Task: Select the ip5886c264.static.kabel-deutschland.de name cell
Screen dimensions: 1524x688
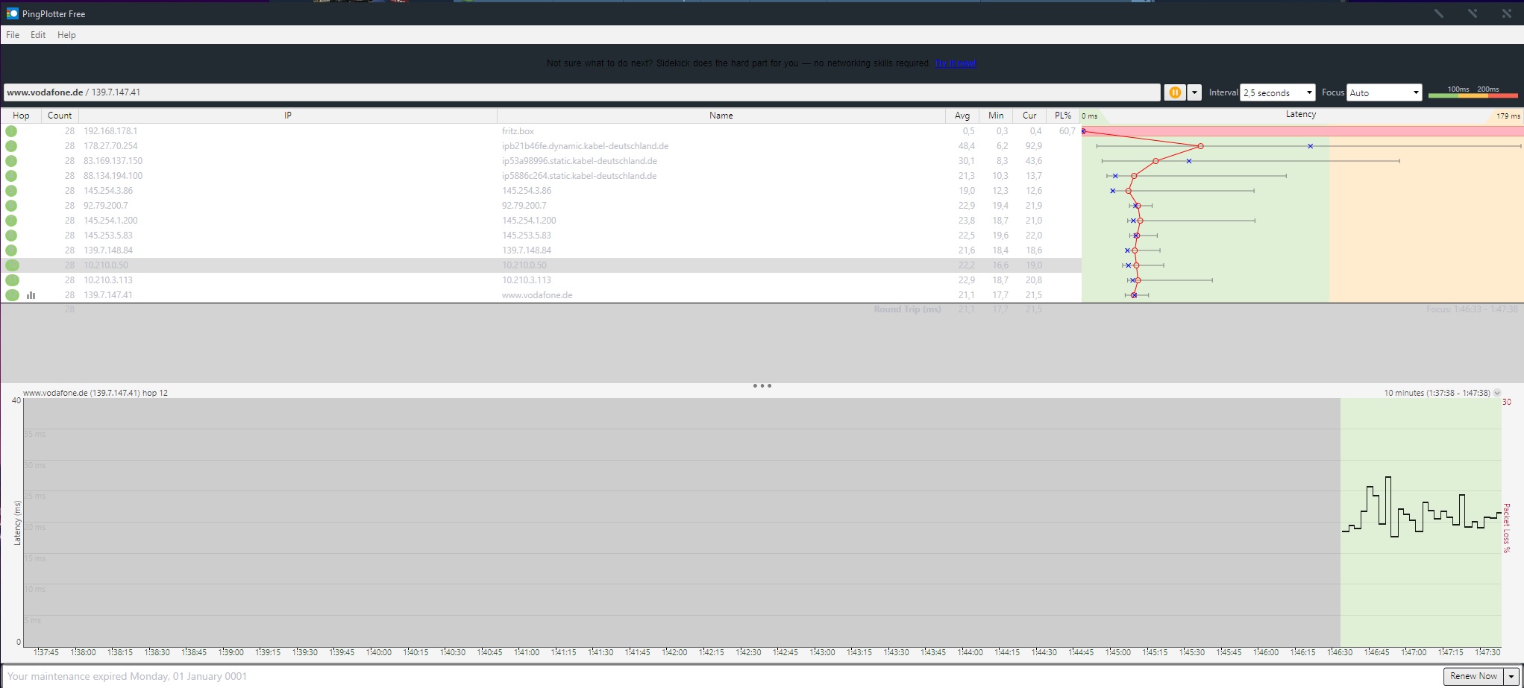Action: tap(579, 176)
